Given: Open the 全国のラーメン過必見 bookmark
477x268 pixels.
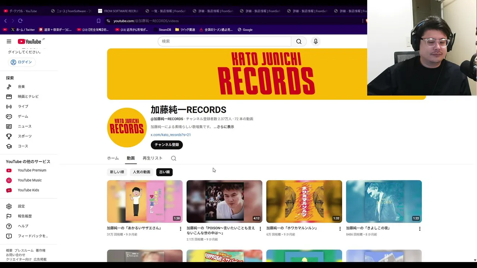Looking at the screenshot, I should coord(216,30).
